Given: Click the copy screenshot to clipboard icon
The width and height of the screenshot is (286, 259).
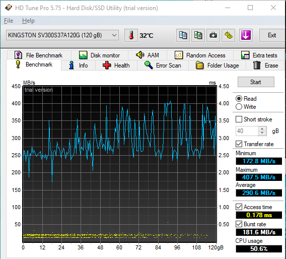Looking at the screenshot, I should 198,35.
